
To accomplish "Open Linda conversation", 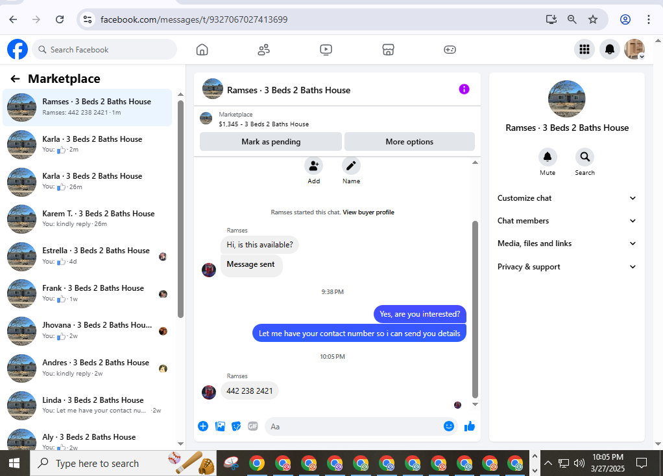I will pos(87,405).
